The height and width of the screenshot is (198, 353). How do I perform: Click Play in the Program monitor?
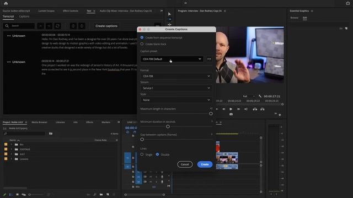231,109
